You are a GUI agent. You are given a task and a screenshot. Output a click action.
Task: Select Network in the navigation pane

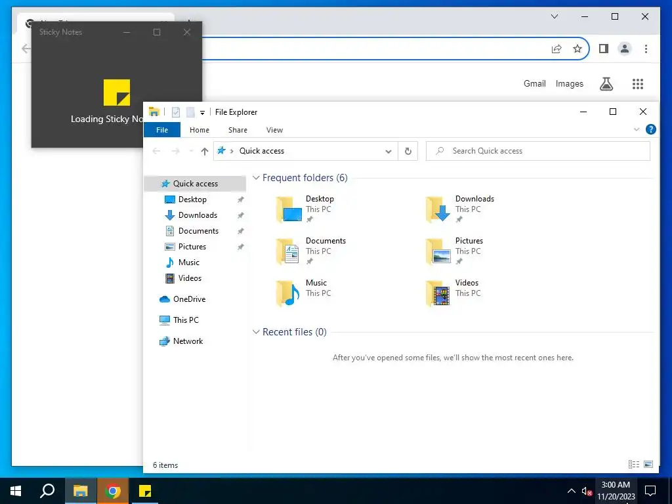point(188,341)
